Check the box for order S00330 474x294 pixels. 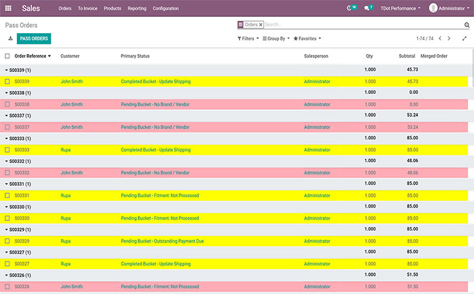click(x=7, y=218)
